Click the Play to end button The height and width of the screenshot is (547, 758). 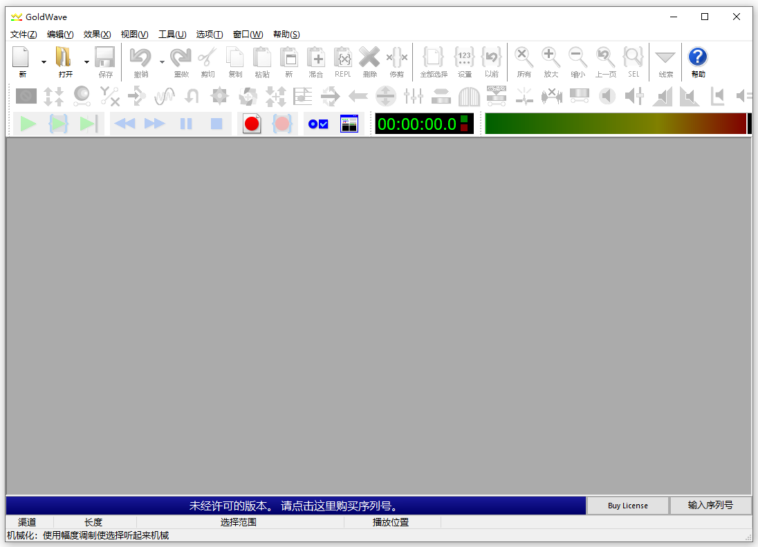89,124
